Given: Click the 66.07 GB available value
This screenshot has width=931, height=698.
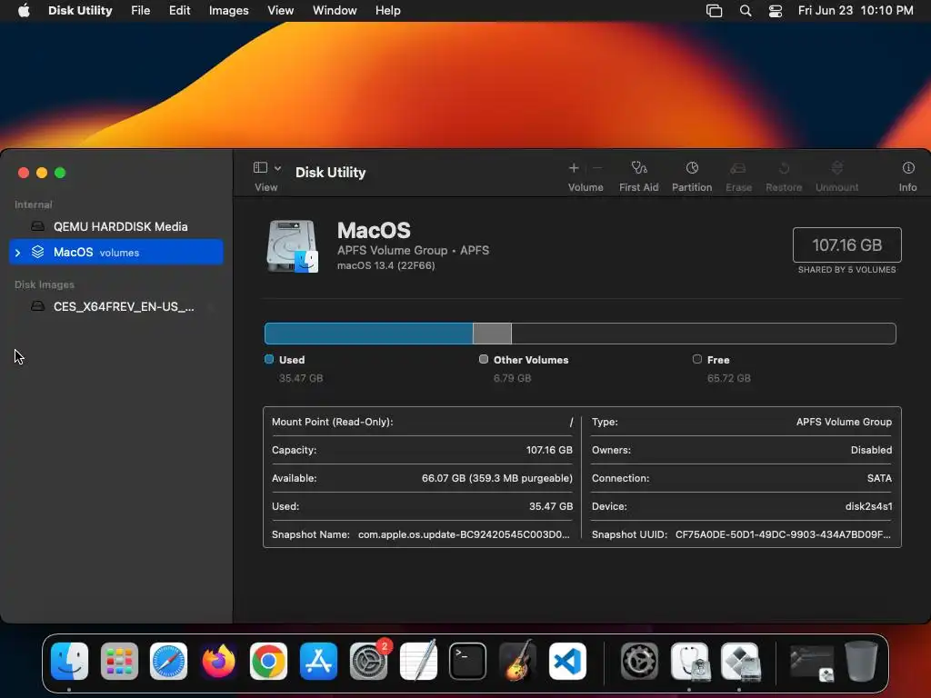Looking at the screenshot, I should (x=497, y=478).
